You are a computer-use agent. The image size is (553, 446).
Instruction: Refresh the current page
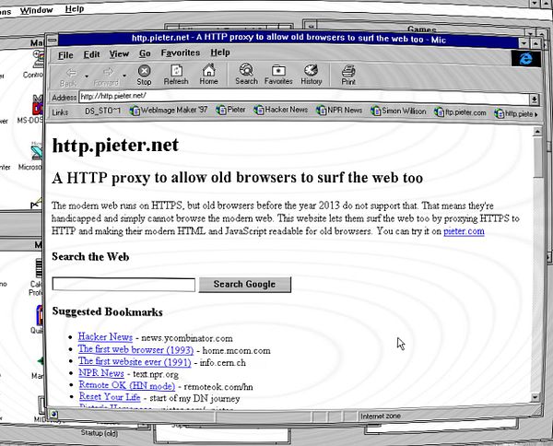(x=176, y=75)
